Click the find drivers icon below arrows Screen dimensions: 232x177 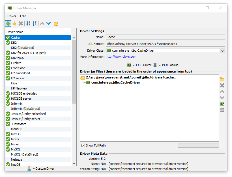click(222, 104)
